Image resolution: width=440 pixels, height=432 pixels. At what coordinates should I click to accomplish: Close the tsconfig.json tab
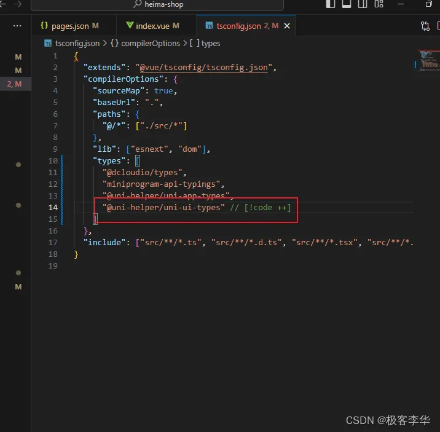tap(287, 26)
